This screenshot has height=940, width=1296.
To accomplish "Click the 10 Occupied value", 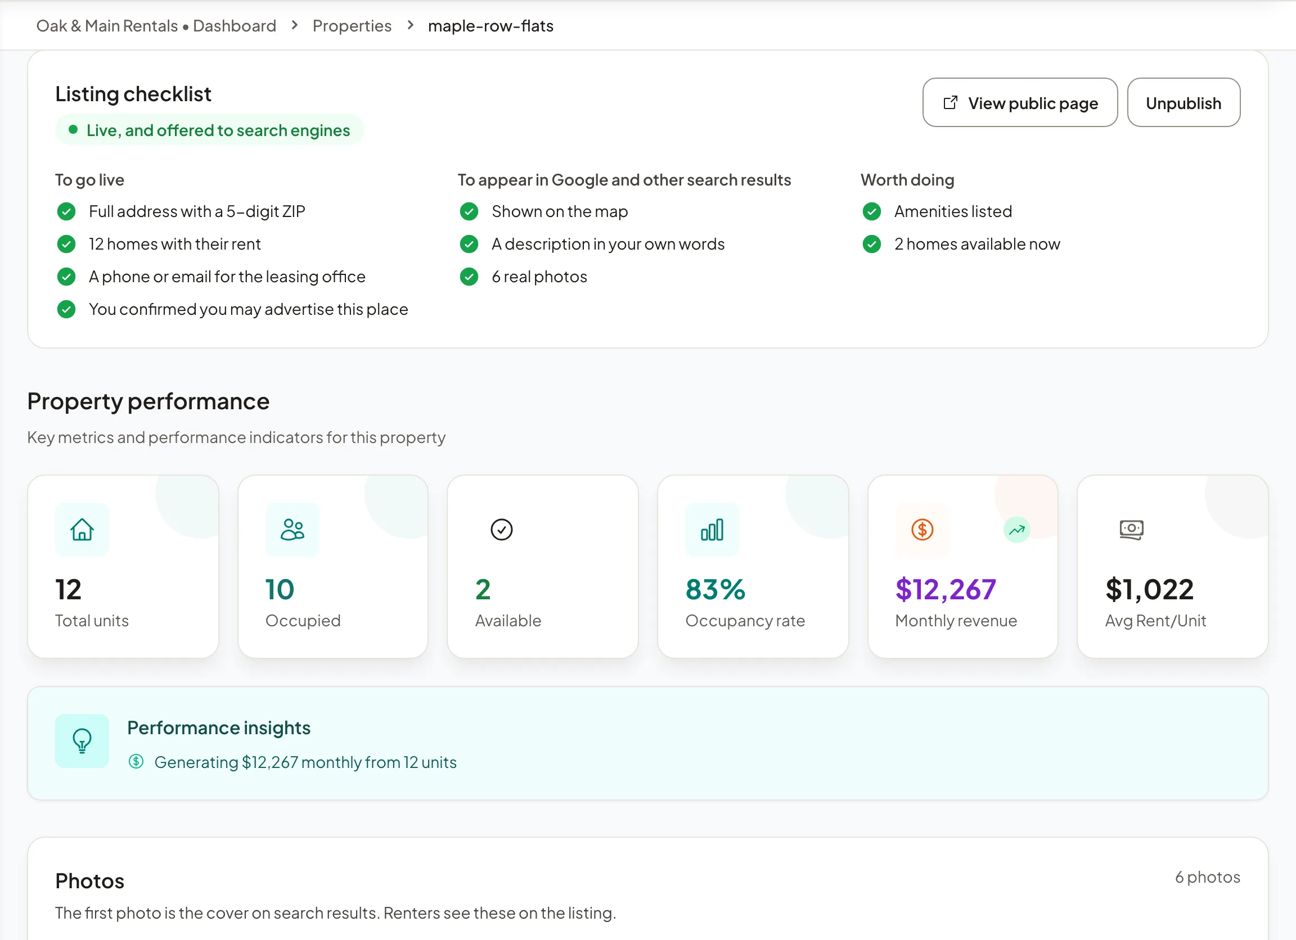I will tap(280, 589).
